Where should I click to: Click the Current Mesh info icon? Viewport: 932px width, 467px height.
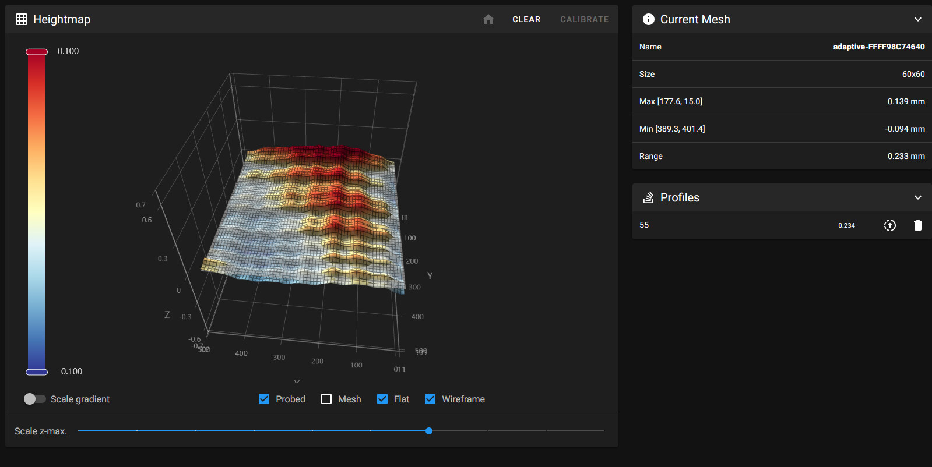[648, 19]
